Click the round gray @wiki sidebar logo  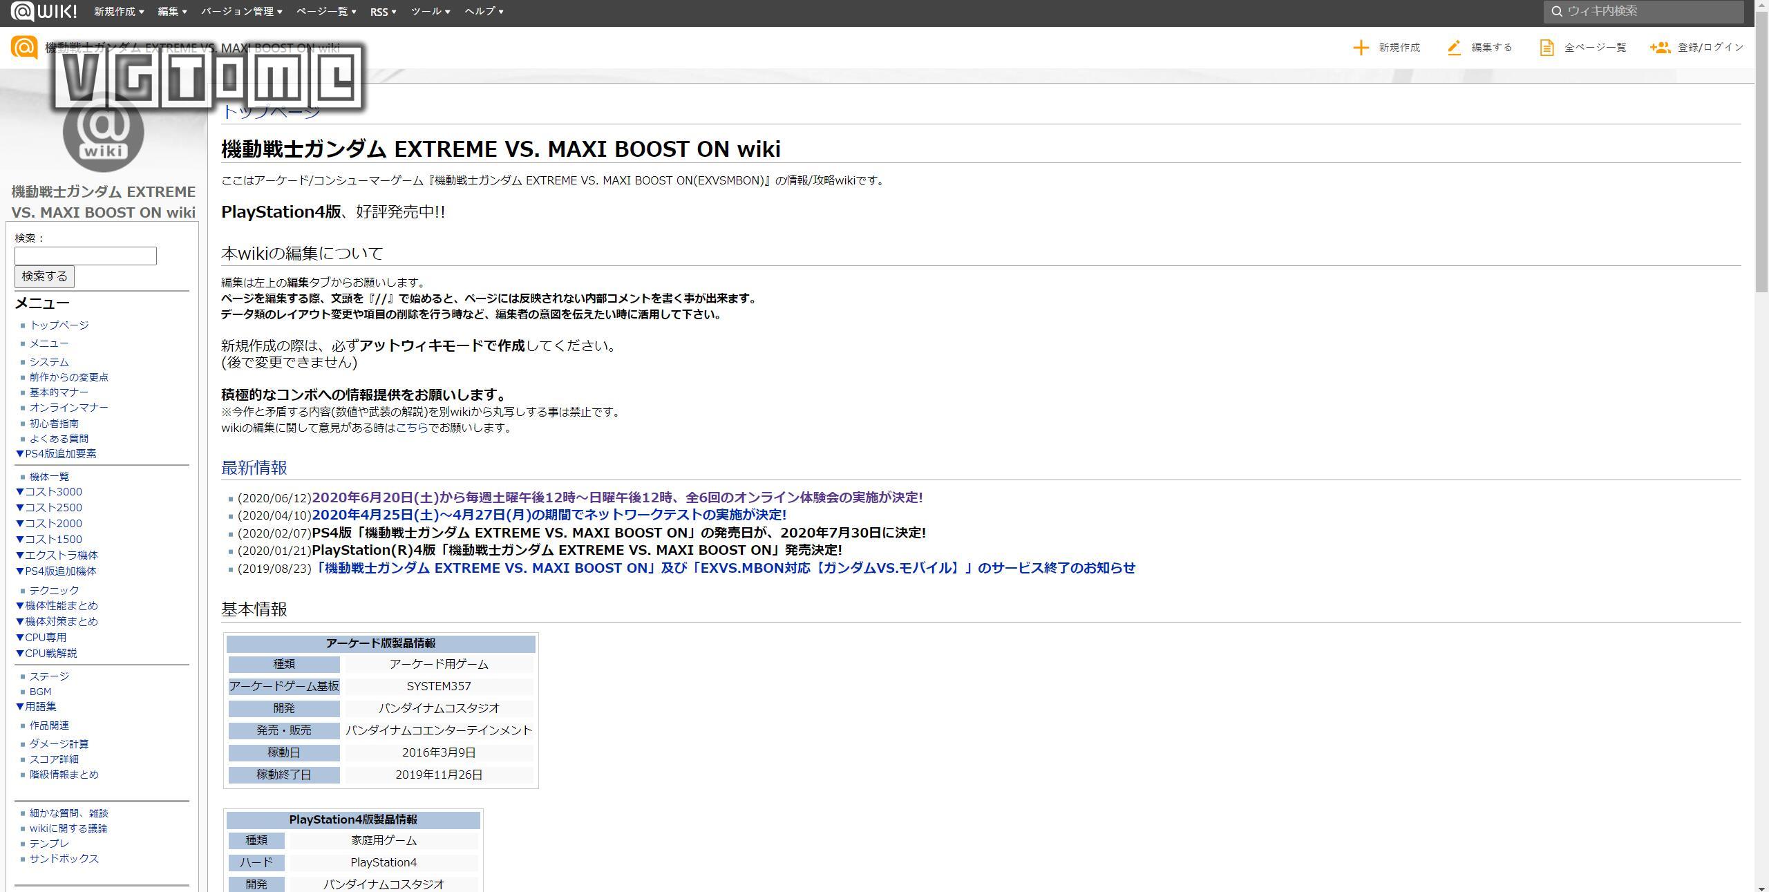coord(104,138)
